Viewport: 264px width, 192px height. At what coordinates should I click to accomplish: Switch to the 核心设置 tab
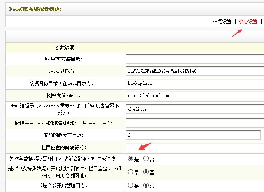point(248,21)
